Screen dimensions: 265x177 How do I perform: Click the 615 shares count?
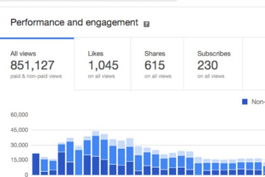(x=155, y=65)
